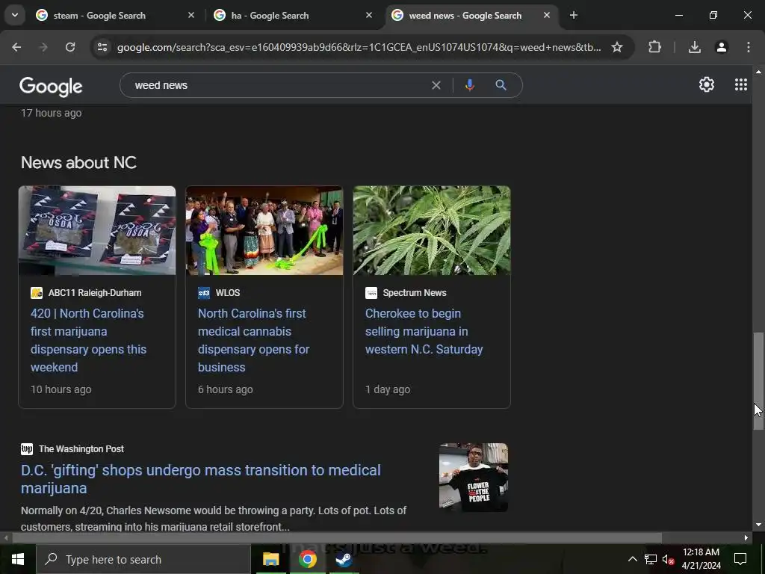Screen dimensions: 765x574
Task: Open the Extensions puzzle icon
Action: pos(654,47)
